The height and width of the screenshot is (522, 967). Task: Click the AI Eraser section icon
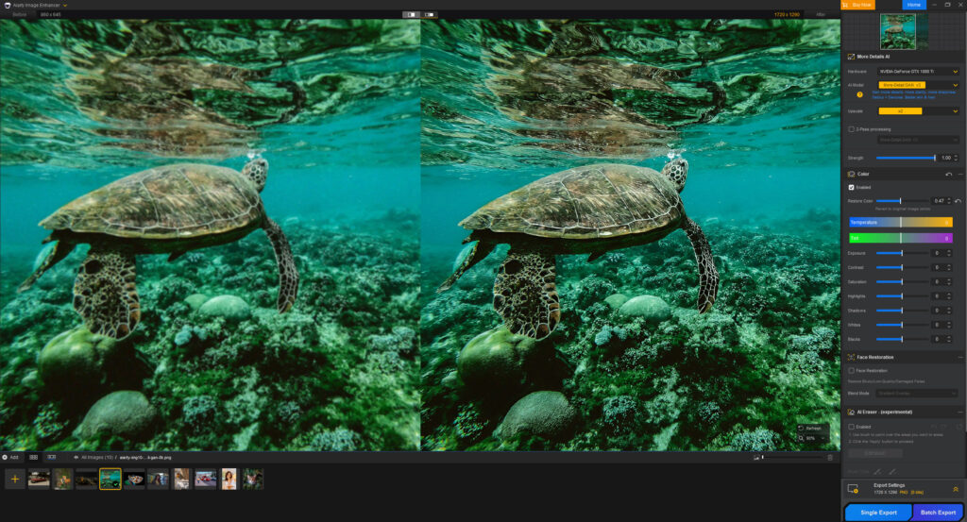coord(851,413)
